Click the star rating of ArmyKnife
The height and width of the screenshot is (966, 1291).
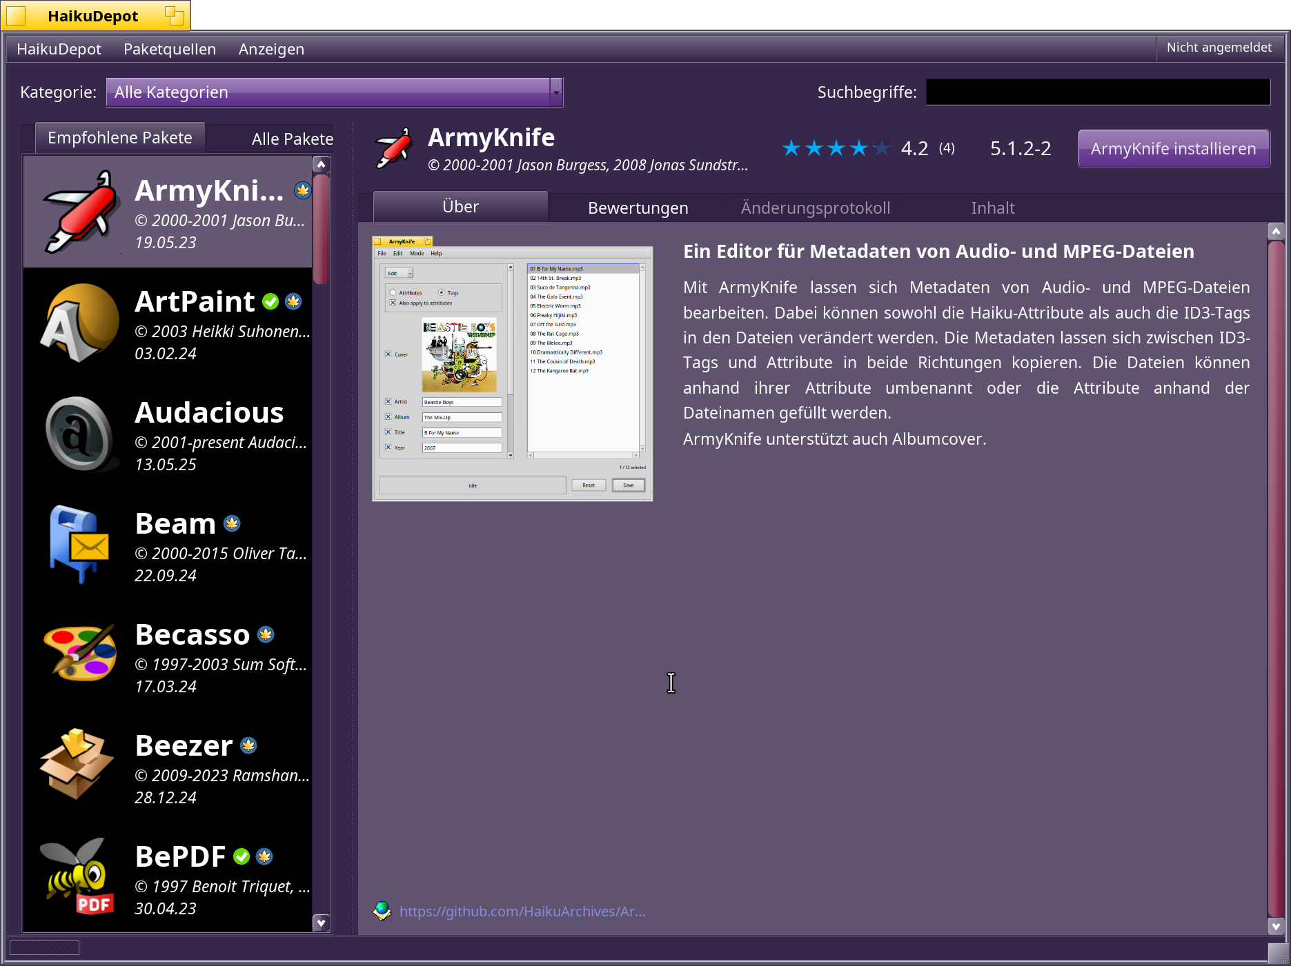pos(836,148)
